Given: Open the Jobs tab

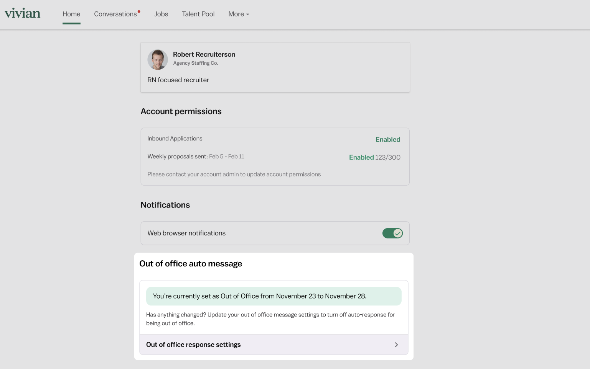Looking at the screenshot, I should (x=161, y=14).
